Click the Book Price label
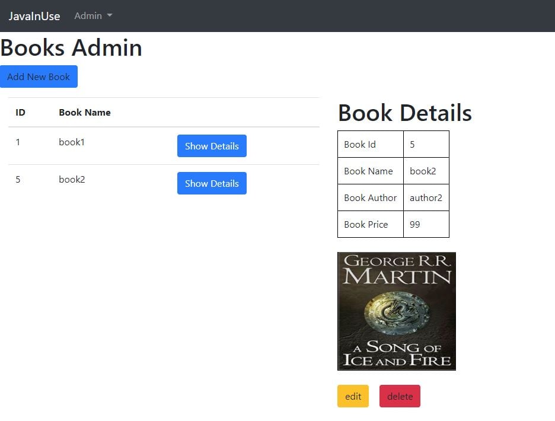The width and height of the screenshot is (555, 421). (366, 225)
